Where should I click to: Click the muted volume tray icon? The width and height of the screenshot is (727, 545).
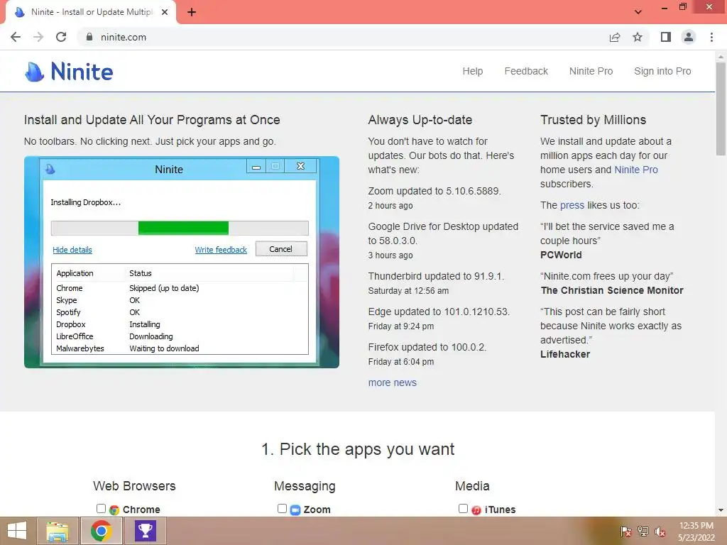[x=660, y=532]
